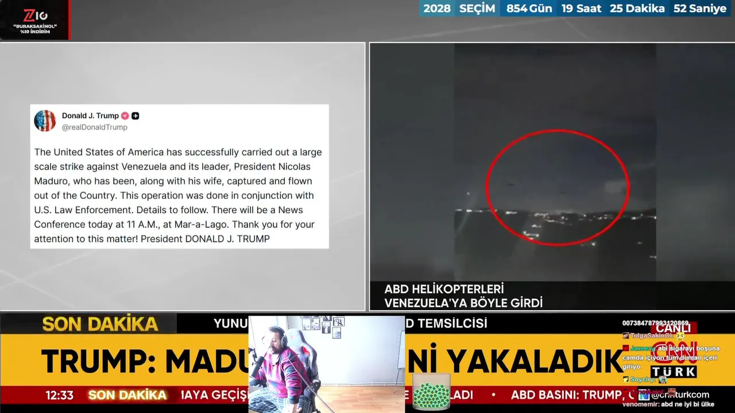
Task: Click the "Jaxeery" chat username
Action: coord(643,348)
